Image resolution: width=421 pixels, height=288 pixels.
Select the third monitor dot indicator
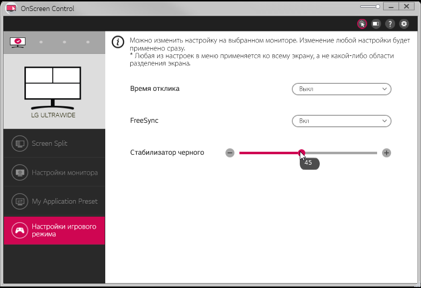point(64,42)
